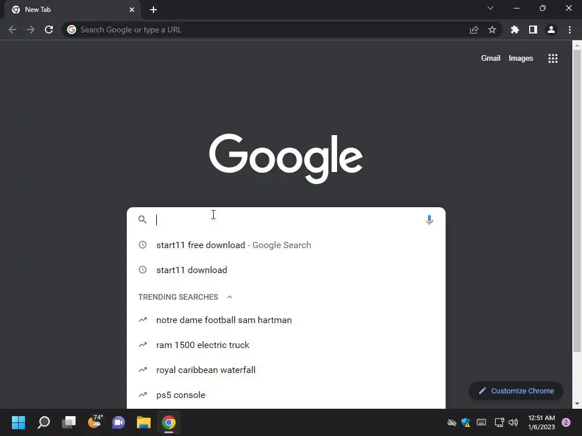
Task: Click the share this page icon
Action: tap(473, 30)
